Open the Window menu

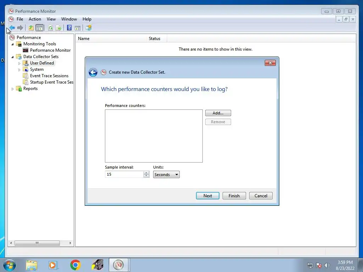(x=69, y=19)
